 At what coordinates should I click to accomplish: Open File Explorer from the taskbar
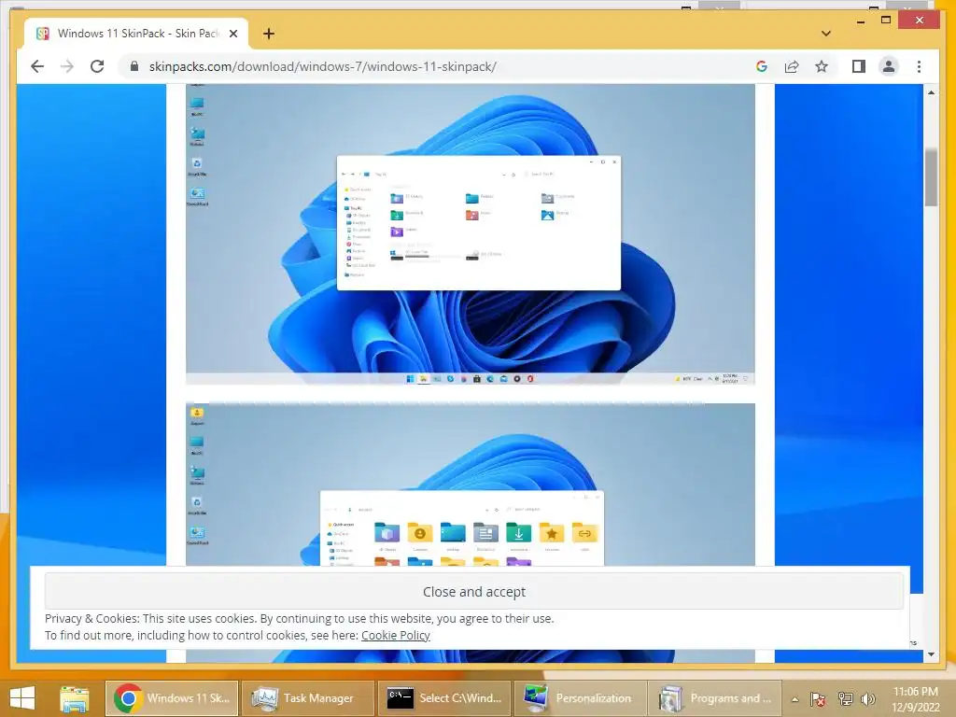click(x=75, y=698)
